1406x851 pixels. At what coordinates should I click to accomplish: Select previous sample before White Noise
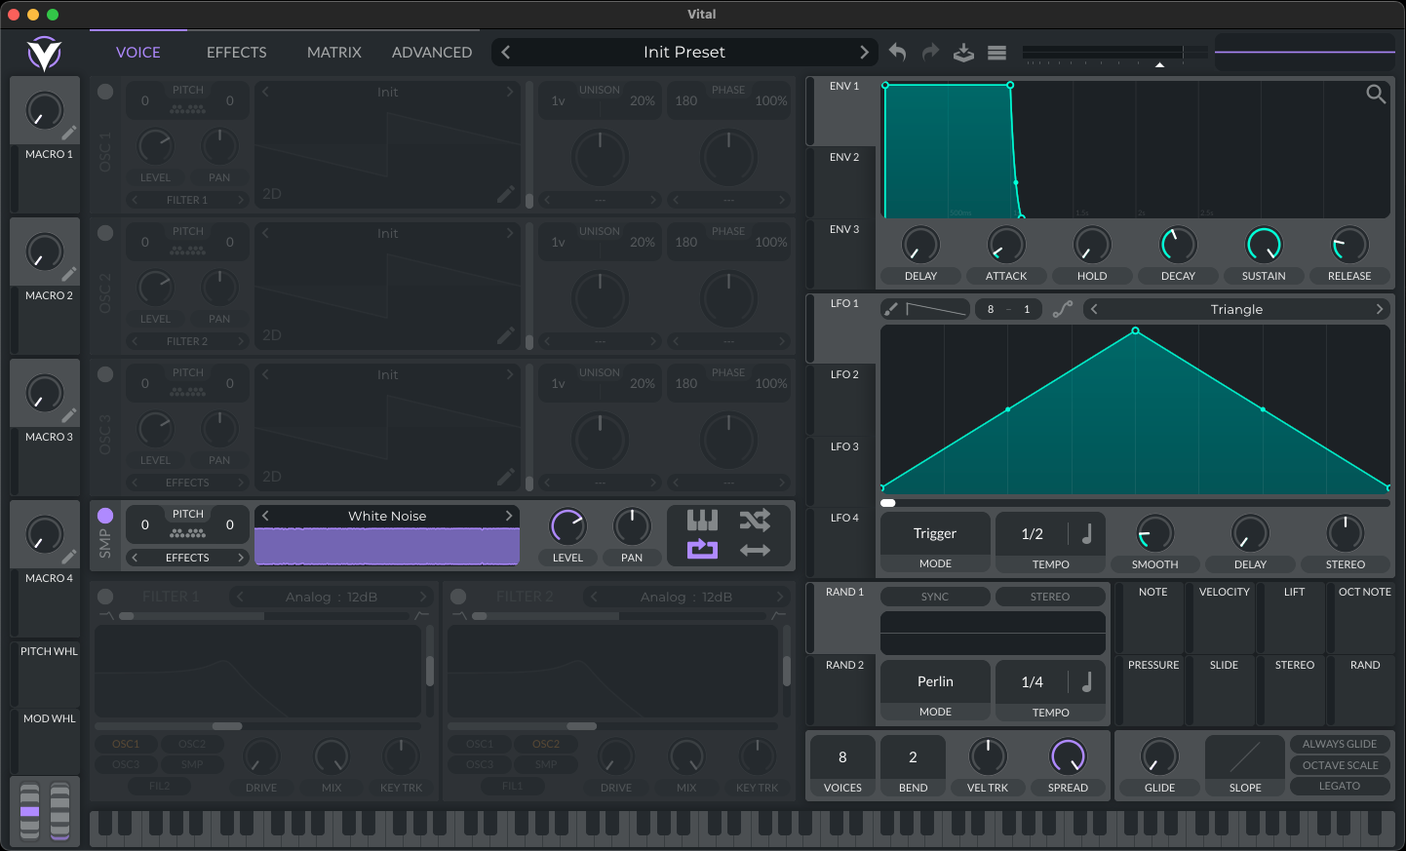click(x=265, y=516)
